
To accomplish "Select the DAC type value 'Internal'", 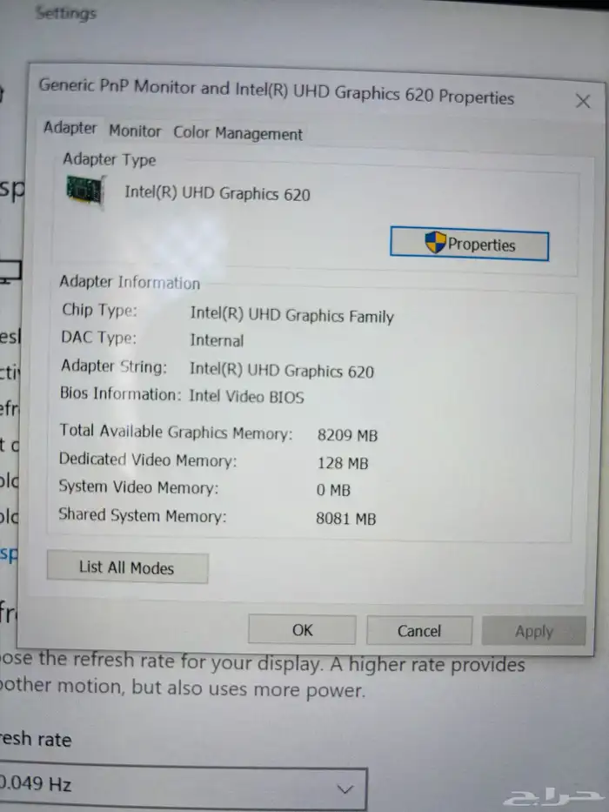I will click(217, 340).
